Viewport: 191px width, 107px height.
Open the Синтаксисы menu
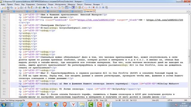pyautogui.click(x=41, y=4)
